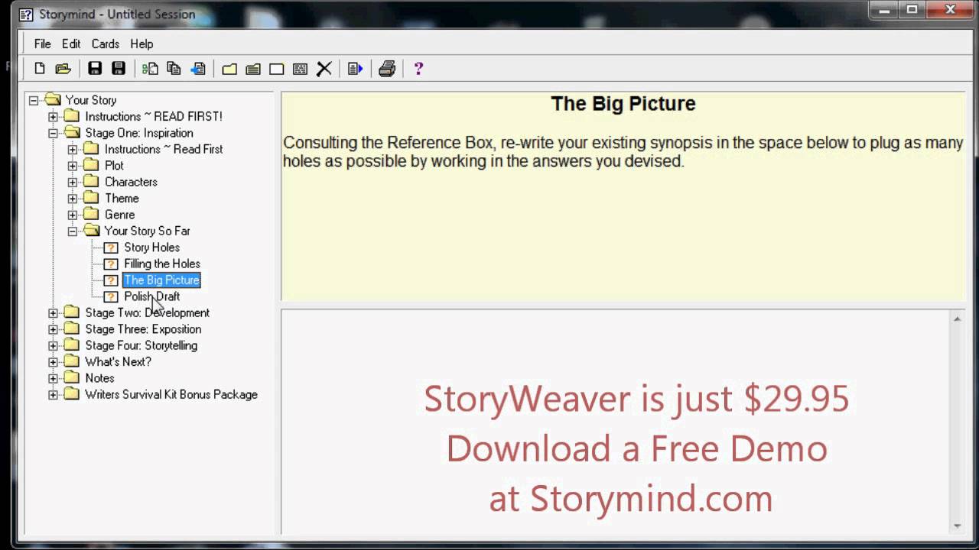The width and height of the screenshot is (979, 550).
Task: Open the Cards menu
Action: tap(106, 44)
